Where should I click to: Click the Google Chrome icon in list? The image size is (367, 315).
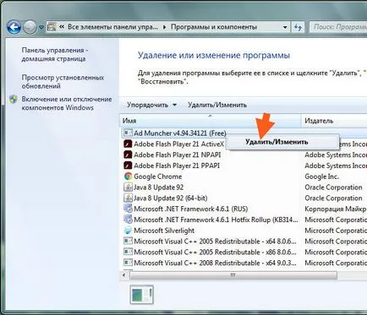128,177
